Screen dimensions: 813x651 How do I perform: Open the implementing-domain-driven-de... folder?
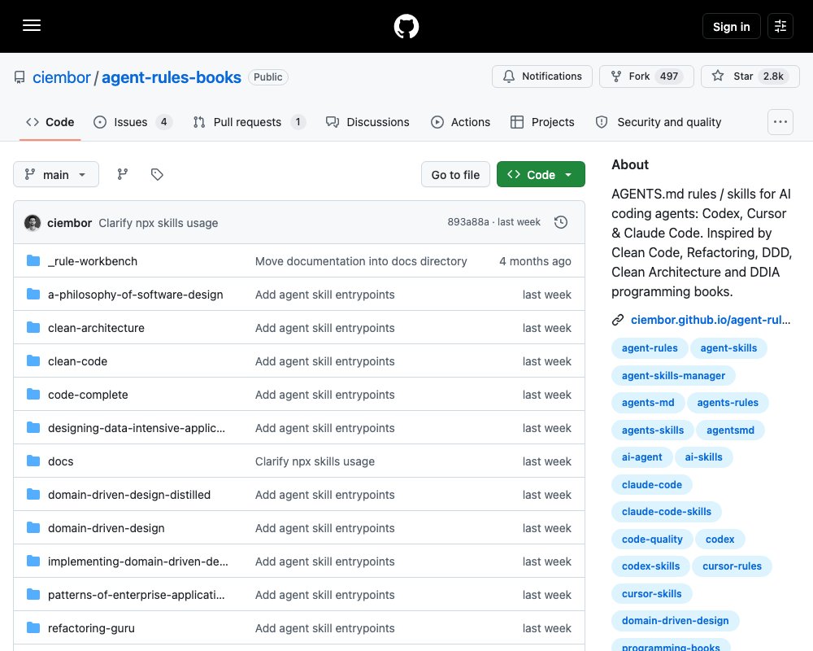138,561
